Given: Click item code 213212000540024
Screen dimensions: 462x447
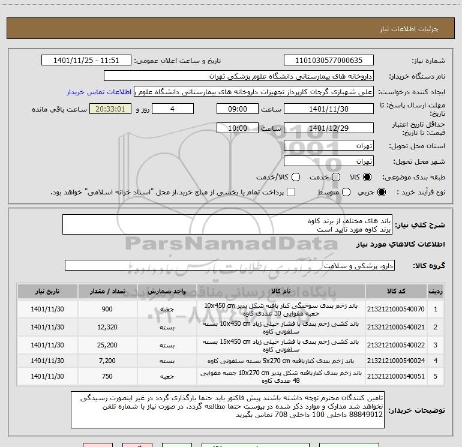Looking at the screenshot, I should [396, 361].
